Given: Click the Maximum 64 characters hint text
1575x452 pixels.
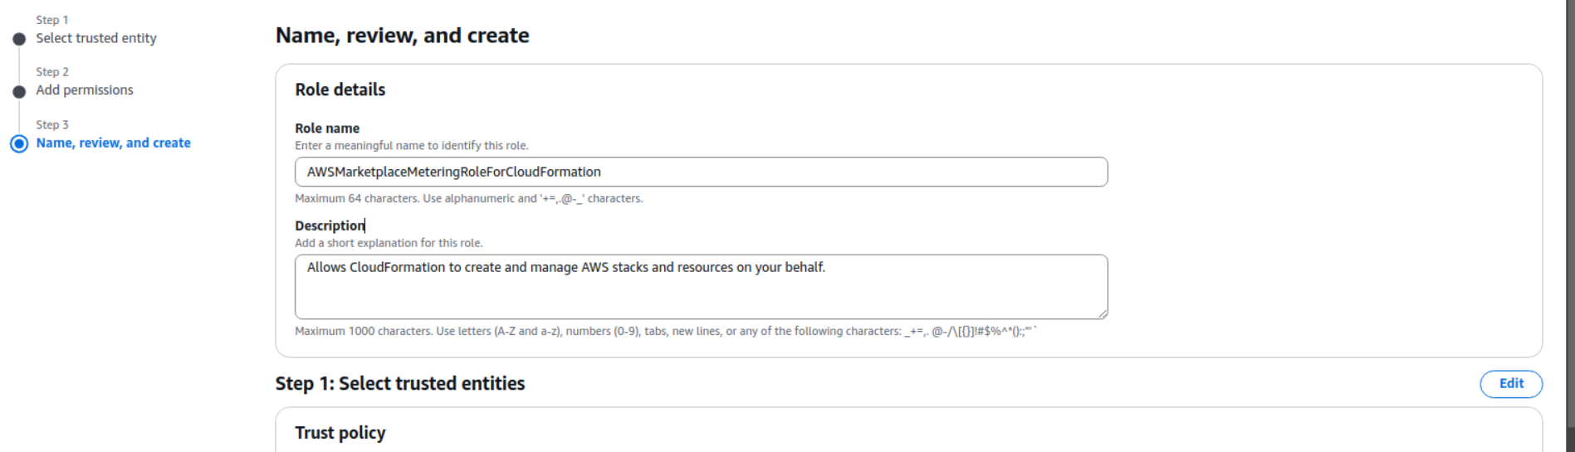Looking at the screenshot, I should coord(468,198).
